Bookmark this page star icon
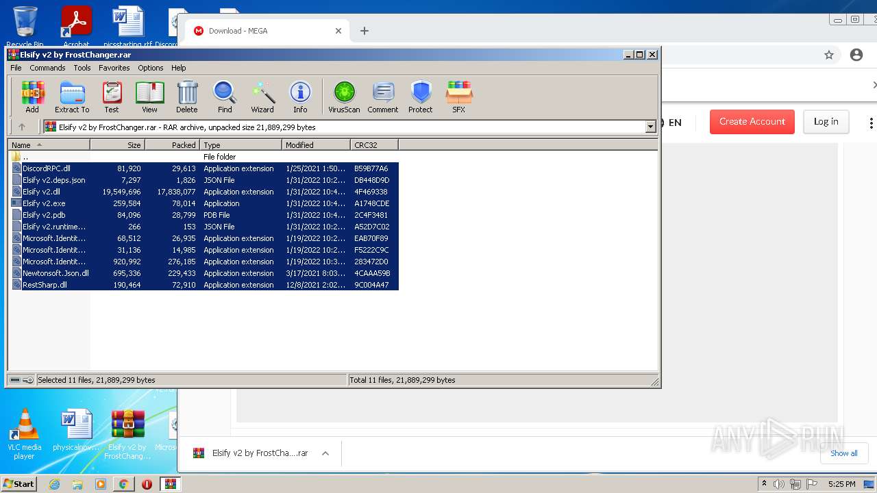The width and height of the screenshot is (877, 493). click(829, 55)
